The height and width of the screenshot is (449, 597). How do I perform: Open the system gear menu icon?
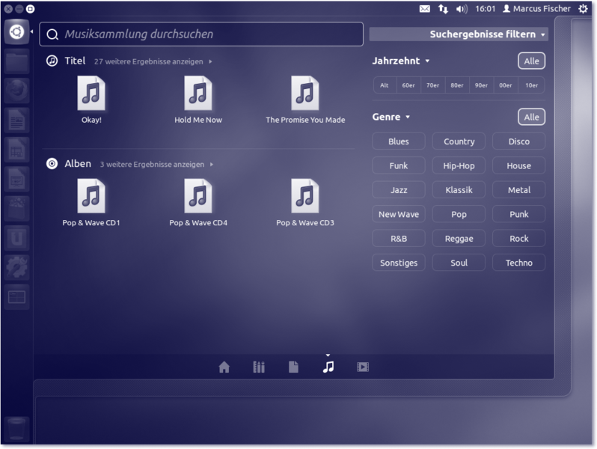pos(584,9)
